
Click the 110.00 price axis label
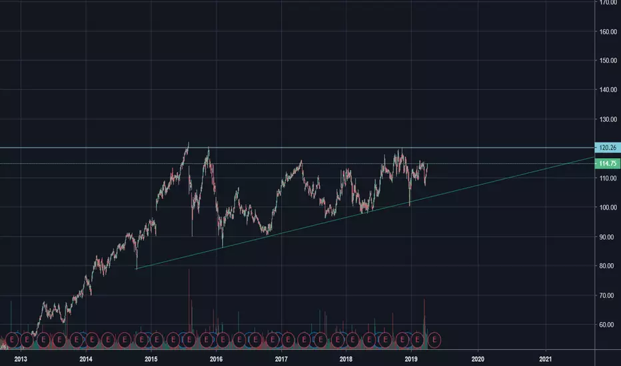point(608,178)
